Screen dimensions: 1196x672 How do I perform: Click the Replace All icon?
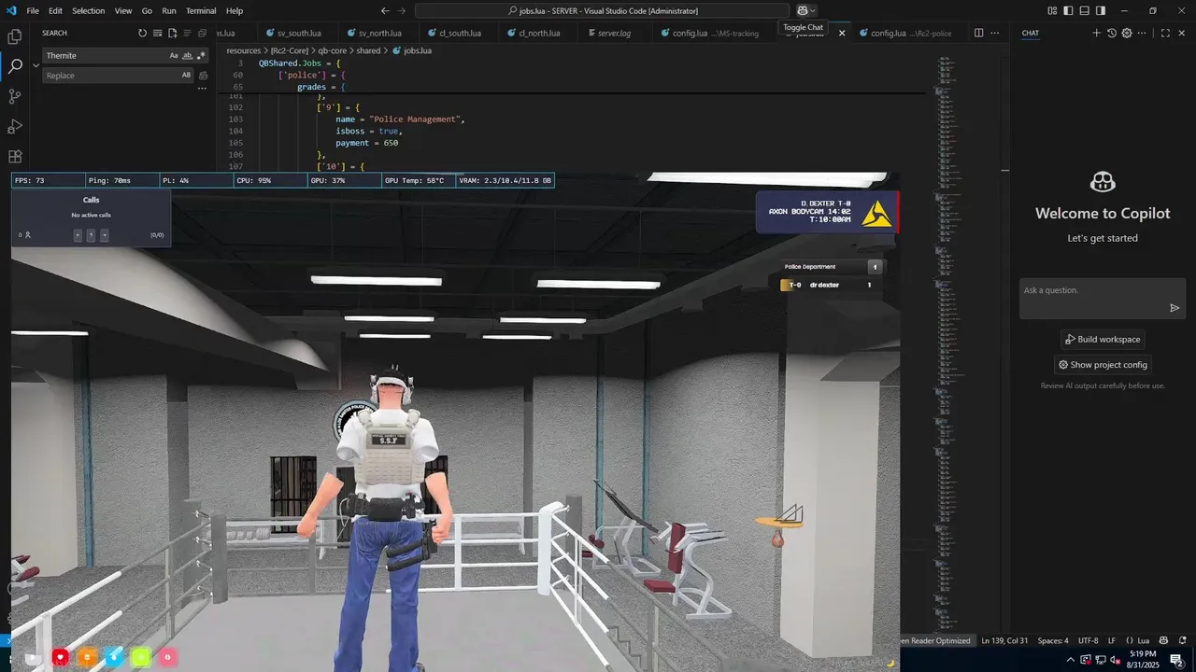pos(203,76)
